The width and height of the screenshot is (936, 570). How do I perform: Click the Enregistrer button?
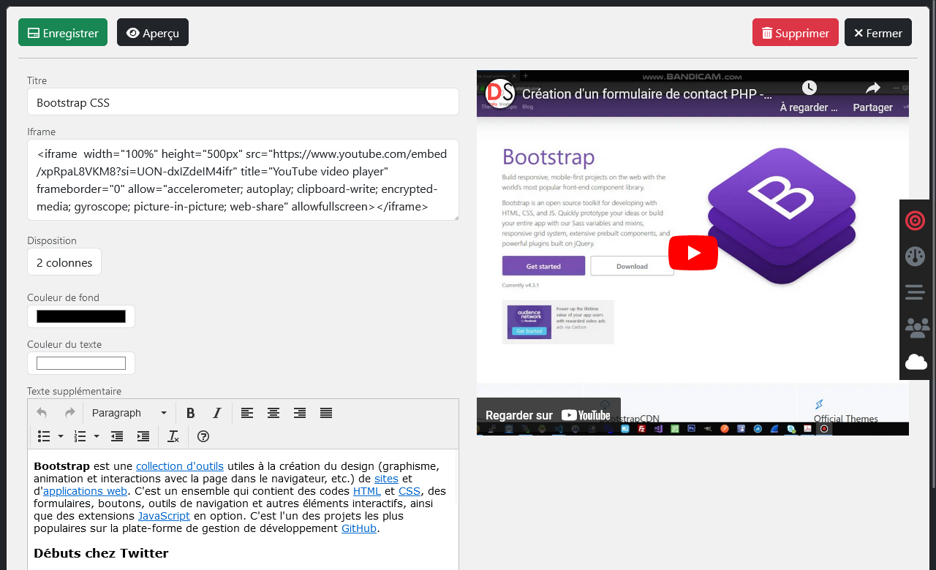[x=63, y=32]
